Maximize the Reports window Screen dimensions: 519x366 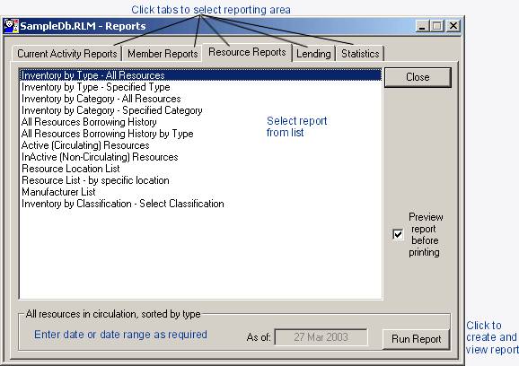[x=437, y=26]
